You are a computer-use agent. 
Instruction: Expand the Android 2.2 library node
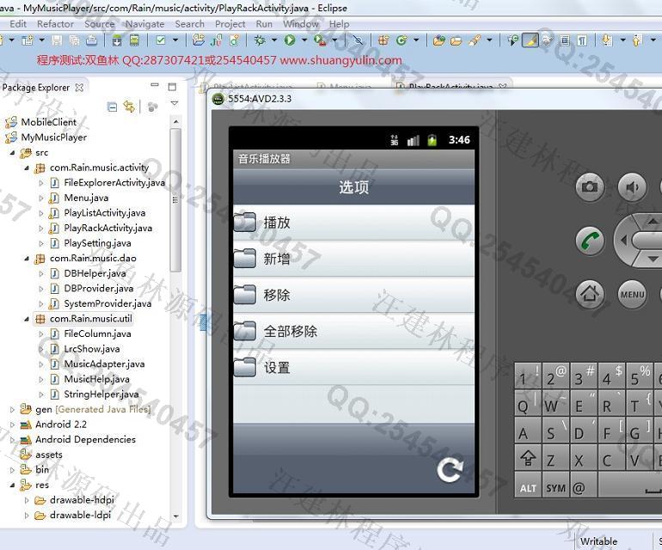pos(12,425)
